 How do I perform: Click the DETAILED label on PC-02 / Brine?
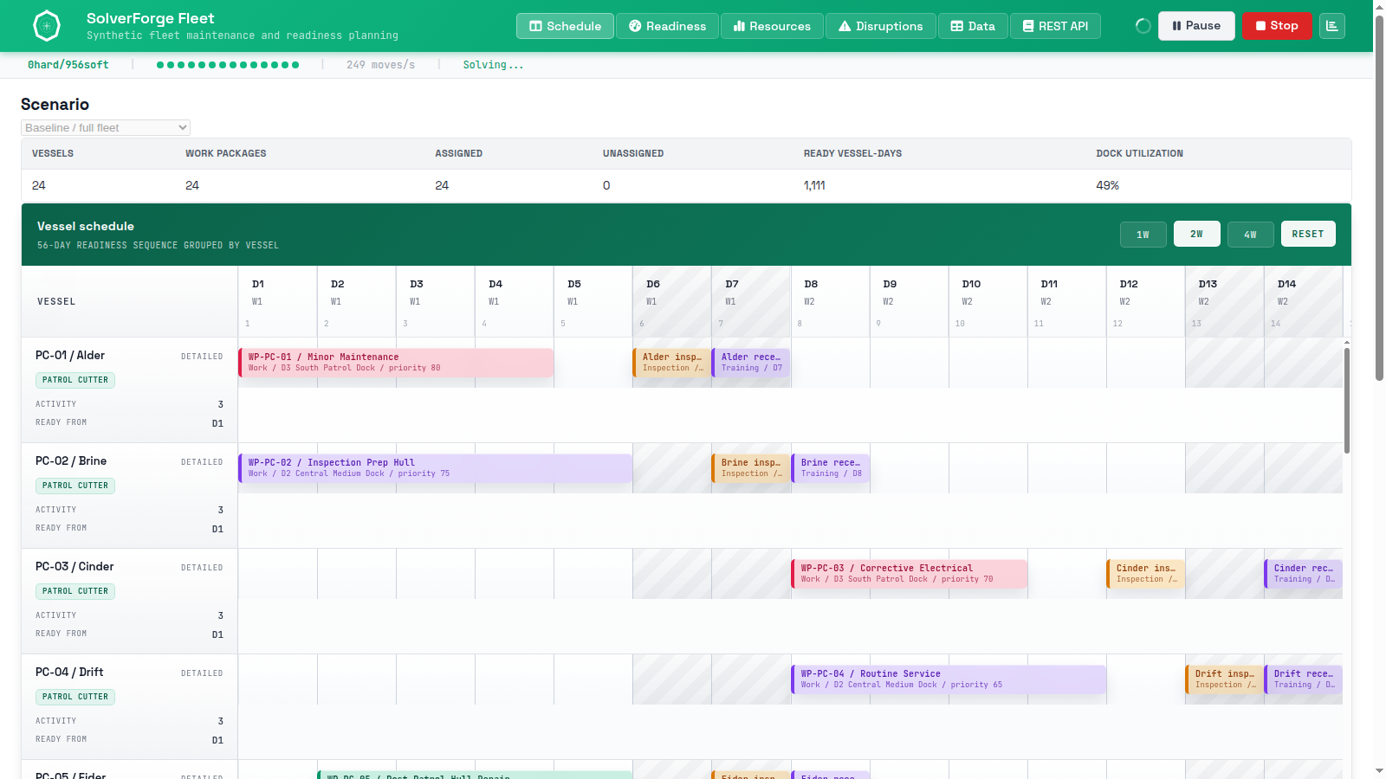(x=202, y=462)
